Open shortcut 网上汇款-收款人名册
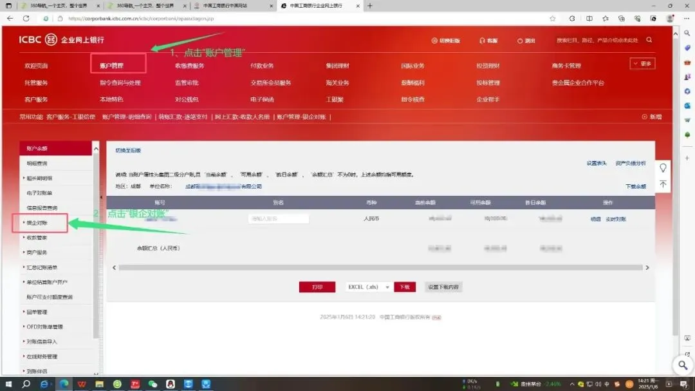 (x=242, y=117)
